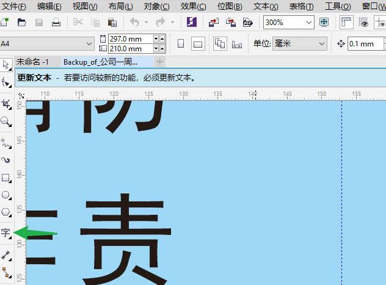Click the Import icon

tap(213, 23)
